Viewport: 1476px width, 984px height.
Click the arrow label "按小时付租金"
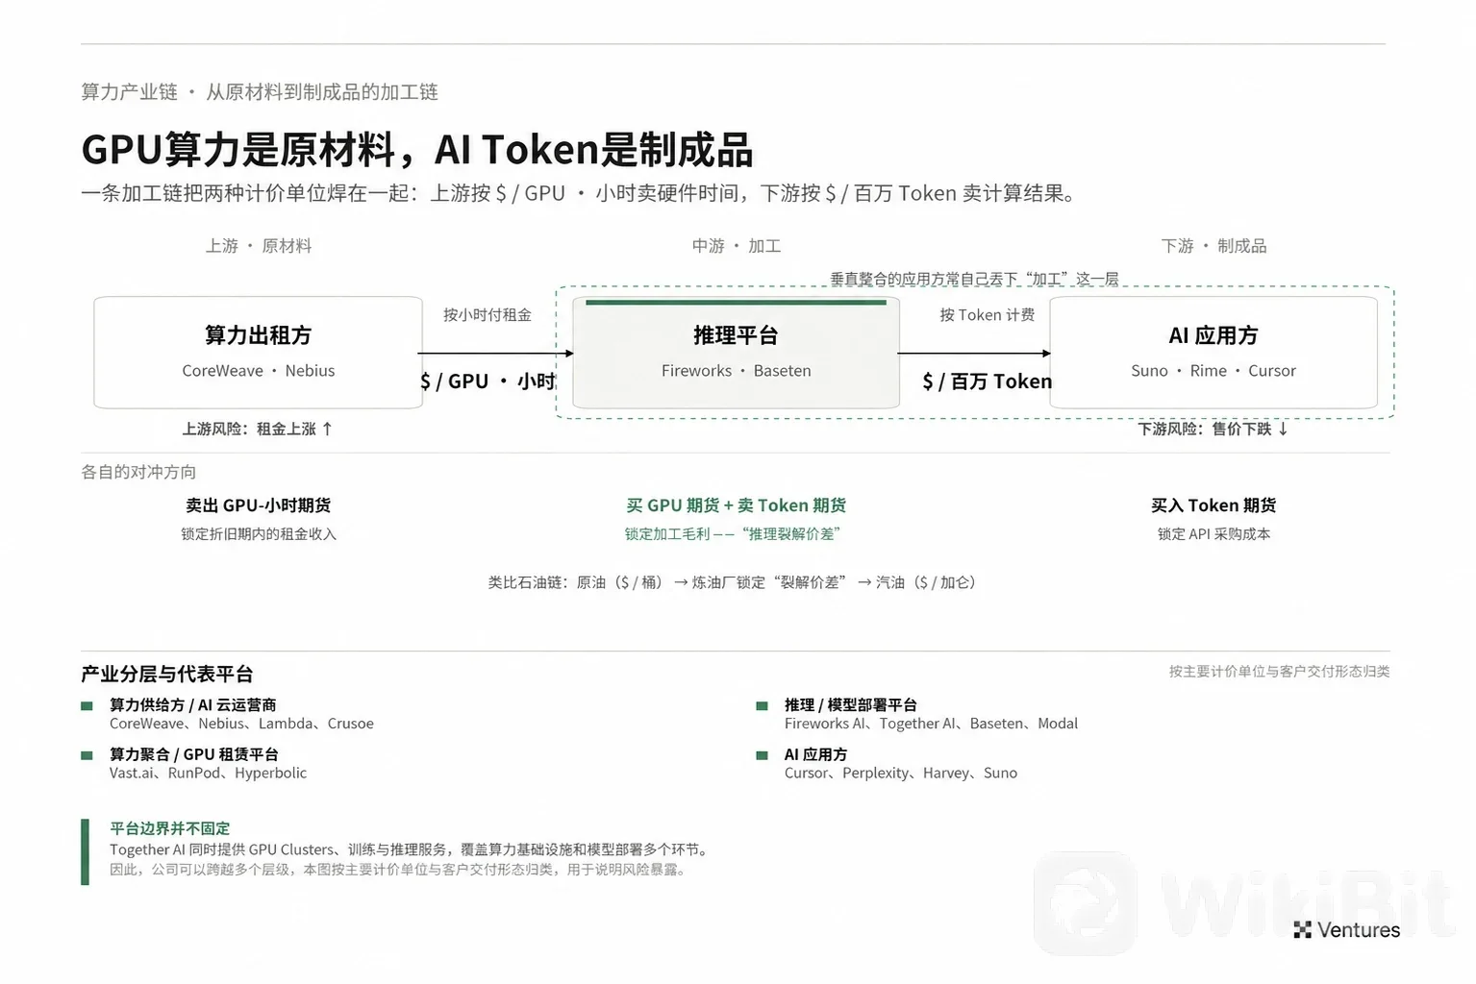488,315
